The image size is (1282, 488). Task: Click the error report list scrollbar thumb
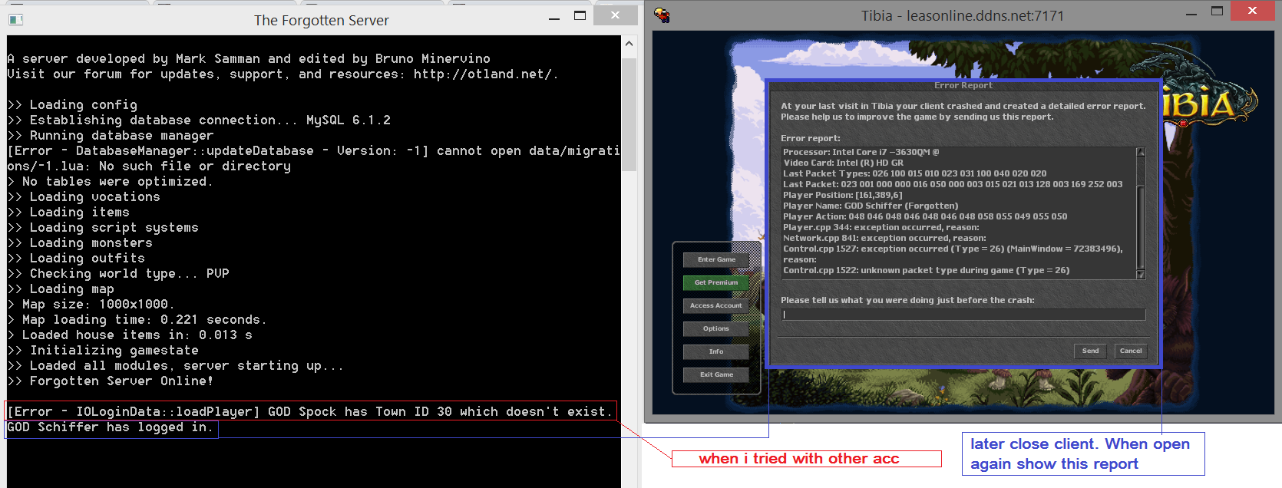(x=1141, y=226)
